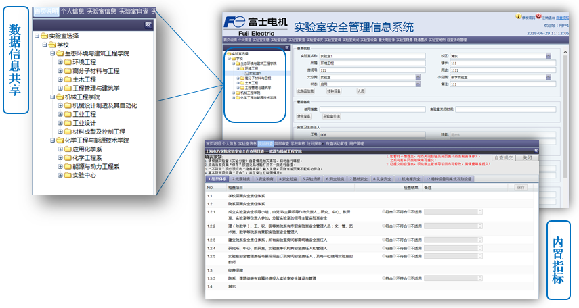This screenshot has width=579, height=308.
Task: Click the 实验中心 folder icon
Action: [x=68, y=176]
